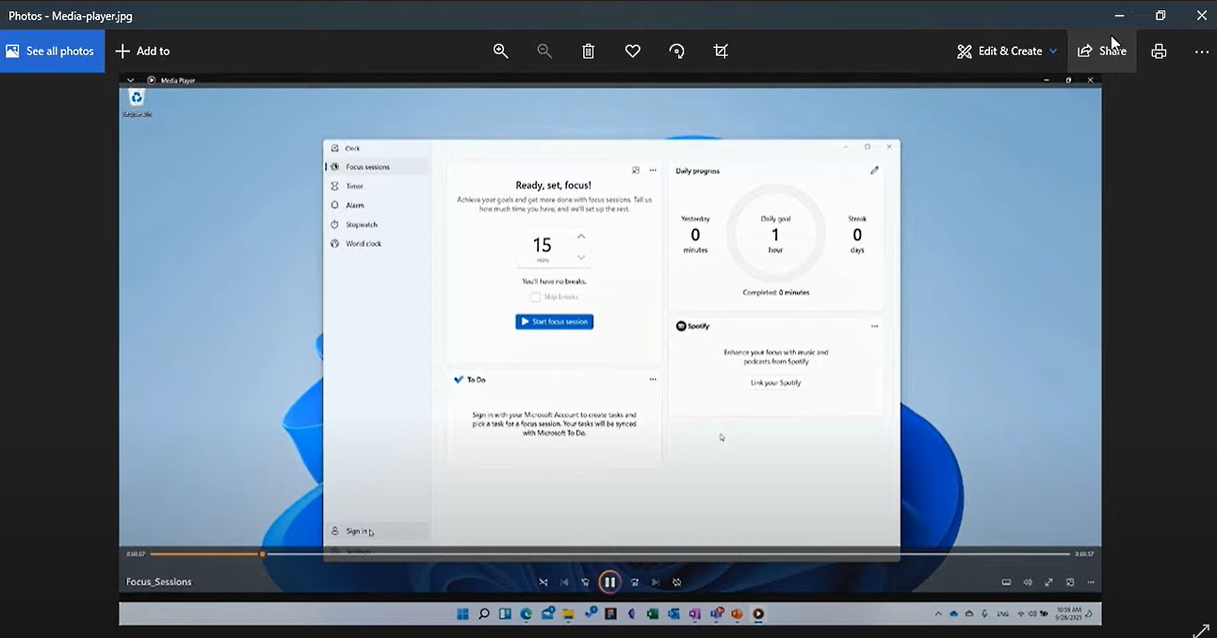The height and width of the screenshot is (638, 1217).
Task: Skip forward using the forward icon
Action: pyautogui.click(x=634, y=582)
